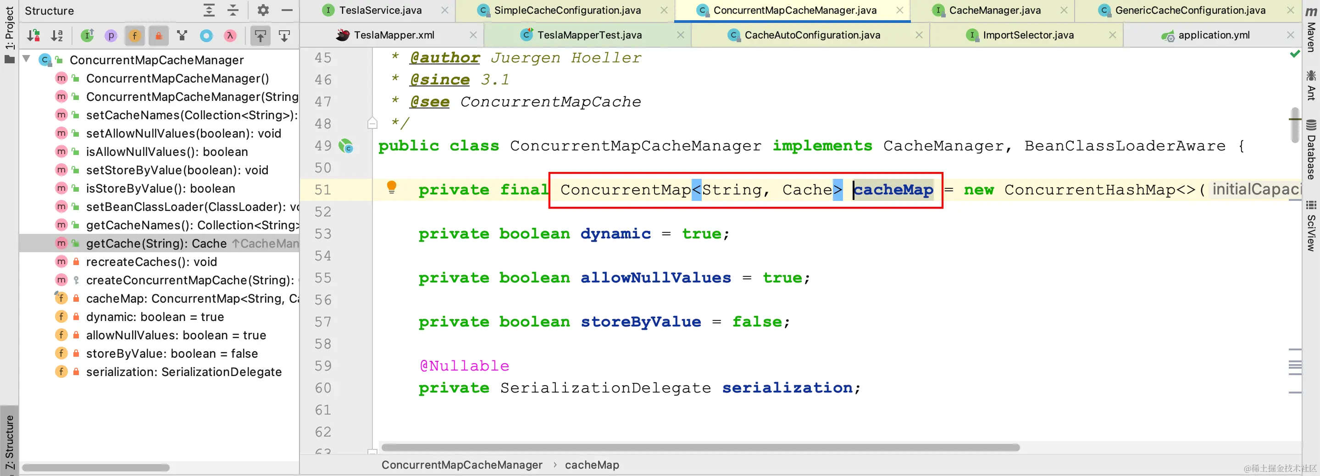1320x476 pixels.
Task: Toggle Show Fields (orange f) filter
Action: (135, 35)
